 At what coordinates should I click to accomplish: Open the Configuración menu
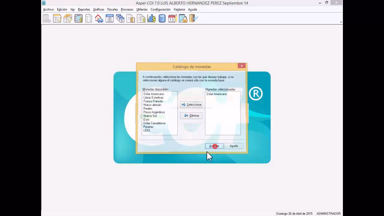point(160,10)
